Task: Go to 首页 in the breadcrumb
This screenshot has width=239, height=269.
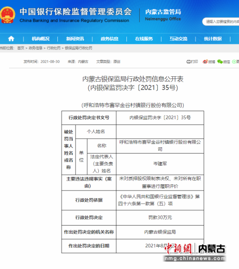Action: click(x=21, y=48)
